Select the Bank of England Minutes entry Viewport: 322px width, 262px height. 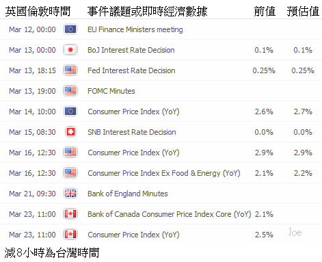click(128, 194)
